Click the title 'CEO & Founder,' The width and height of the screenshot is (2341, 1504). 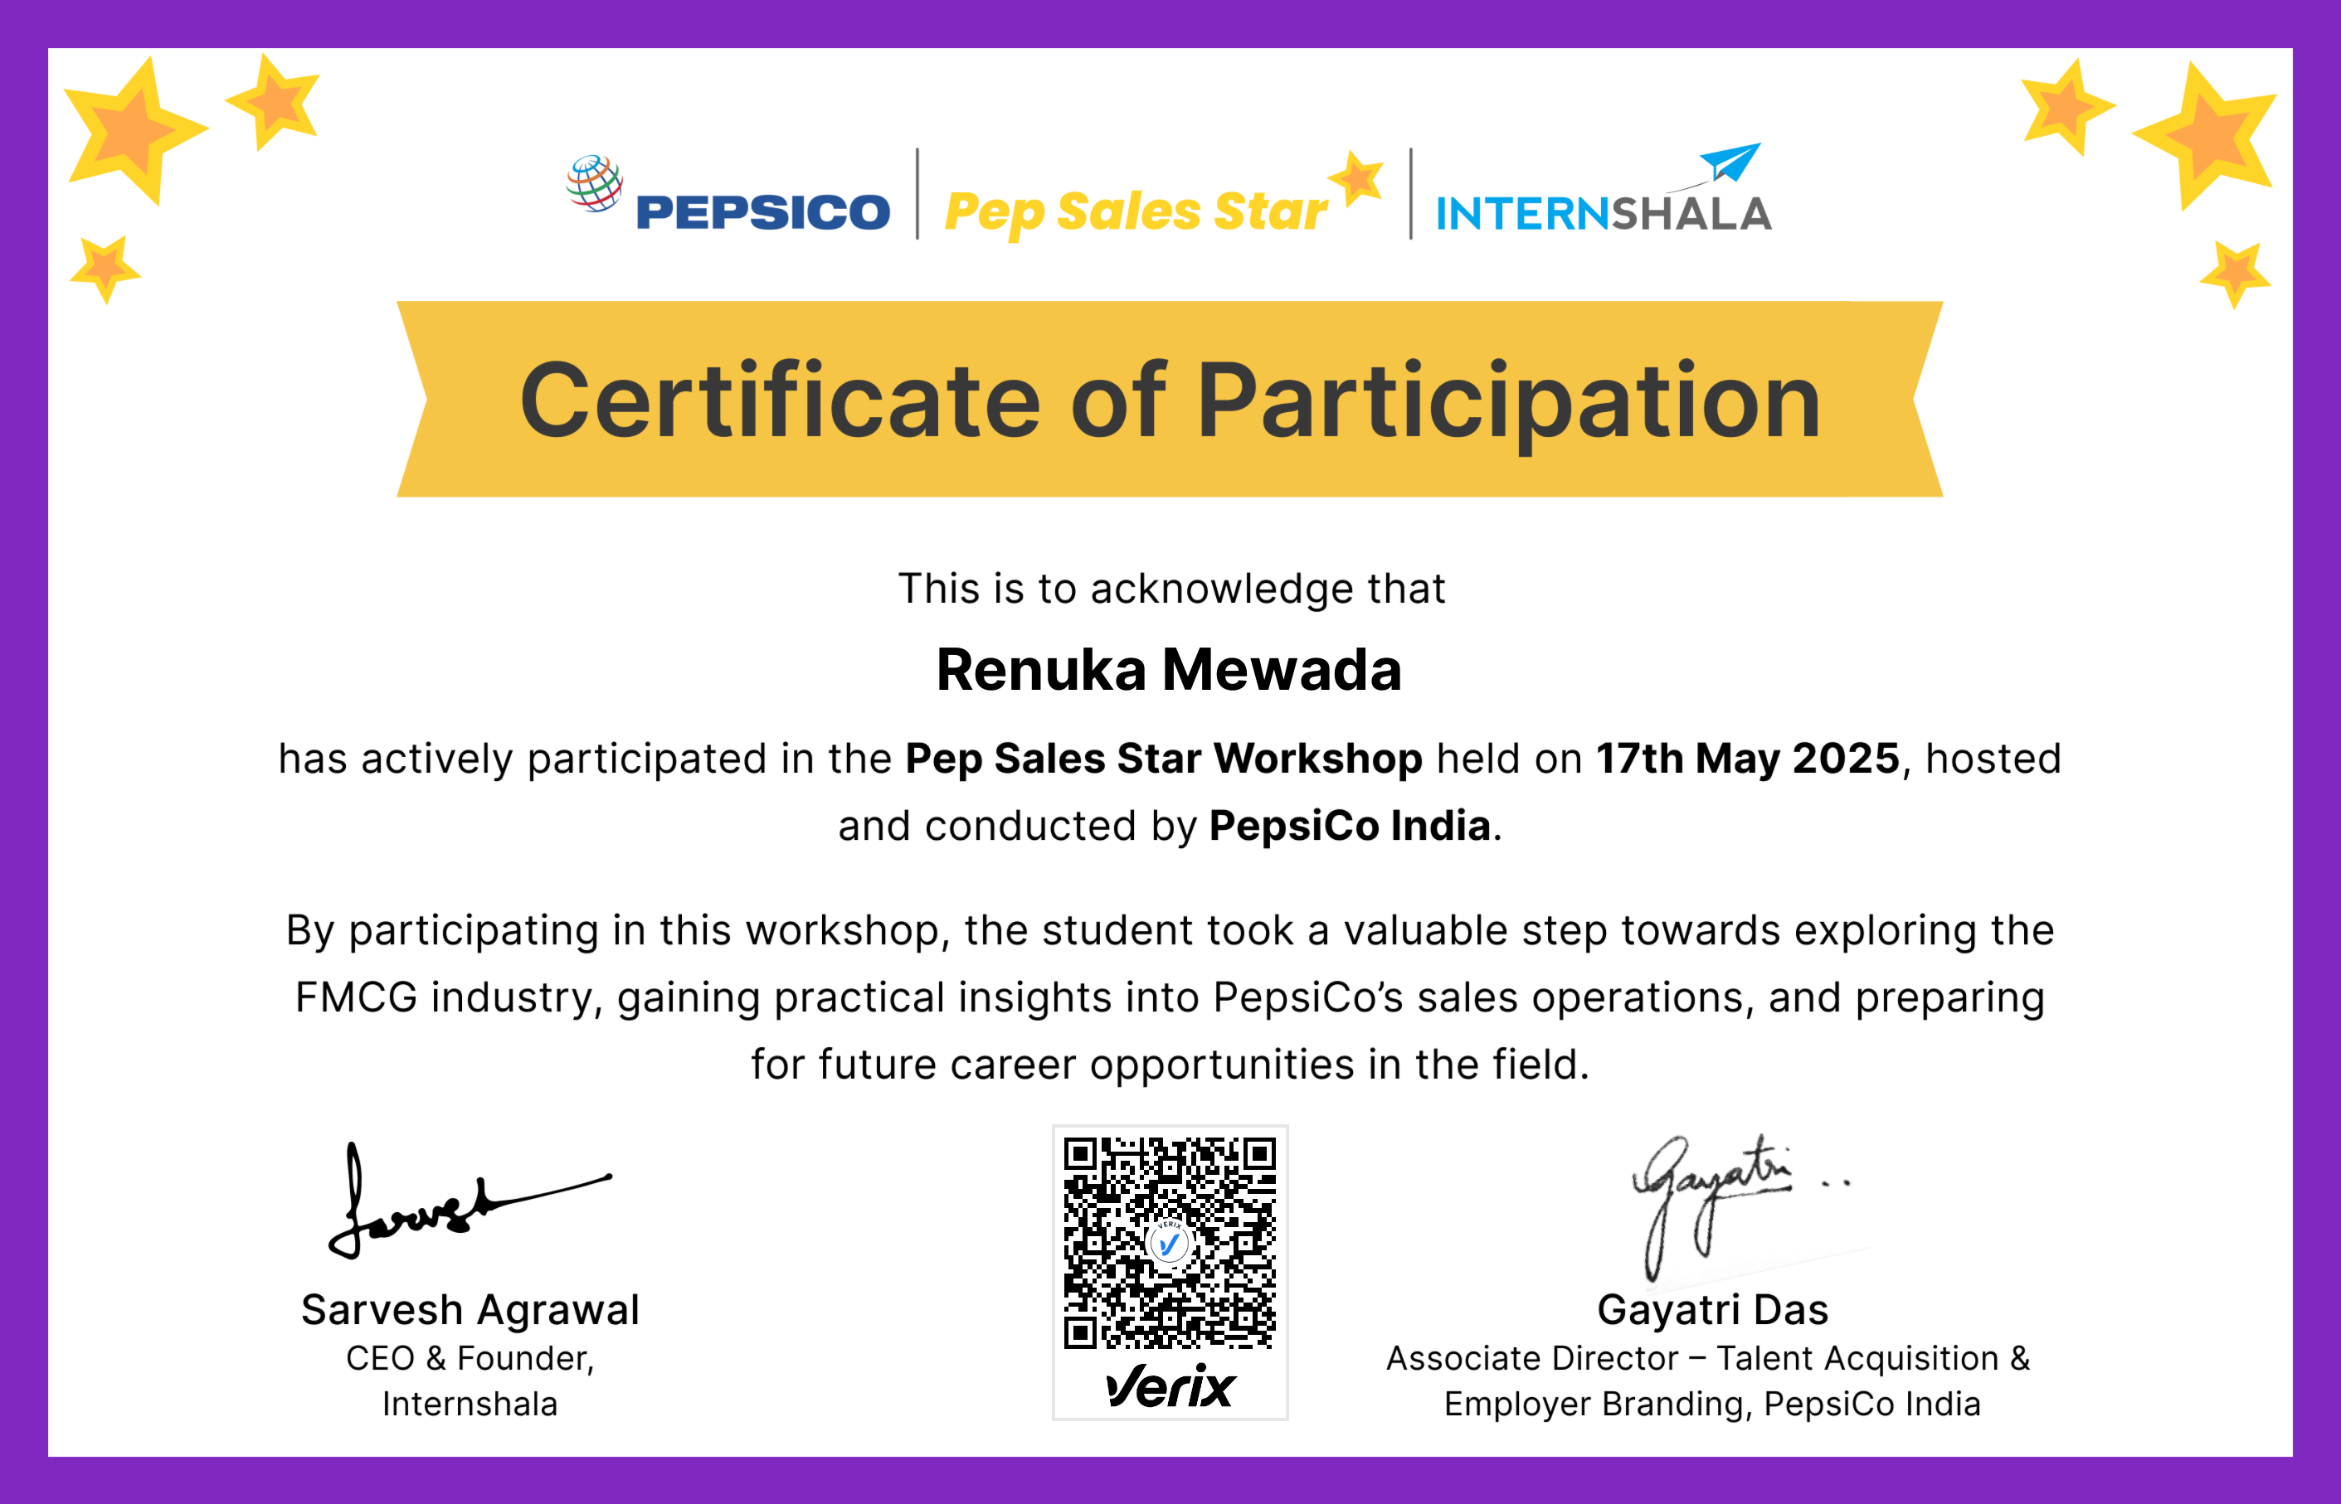click(x=470, y=1358)
